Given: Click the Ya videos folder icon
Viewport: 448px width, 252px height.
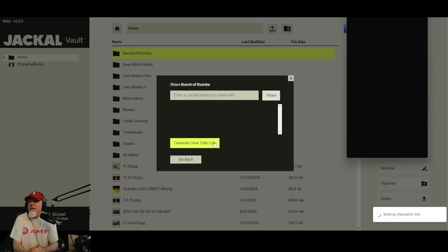Looking at the screenshot, I should 116,155.
